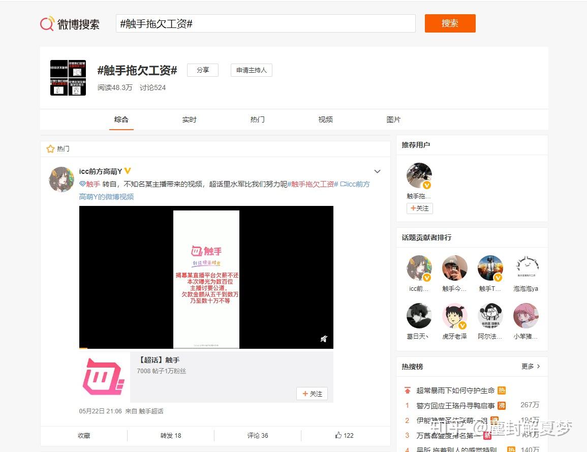Screen dimensions: 587x452
Task: Click the 分享 share button
Action: click(x=202, y=70)
